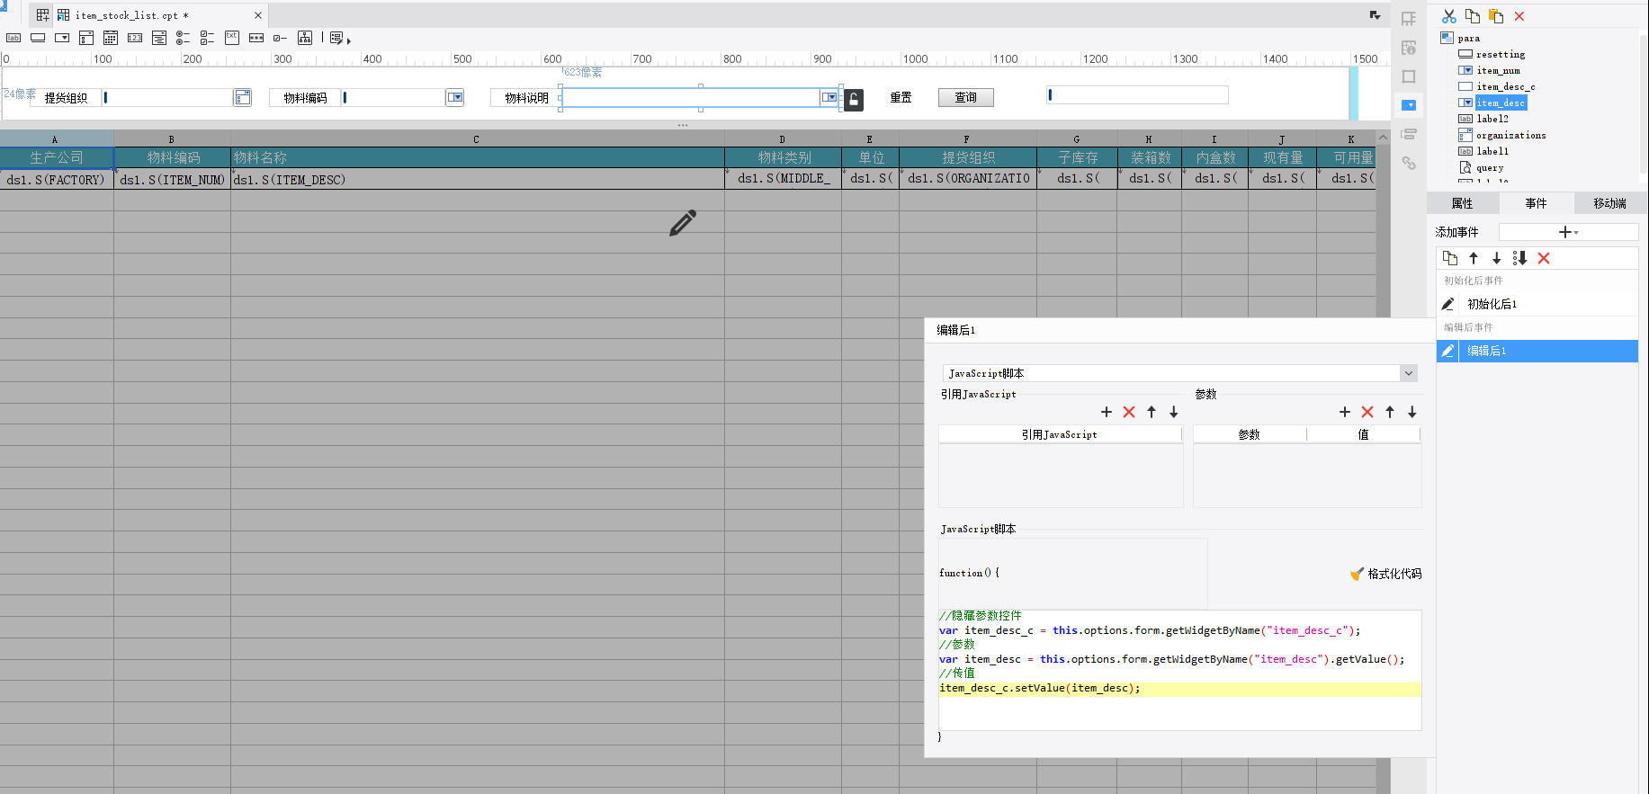Cut the selected widget with scissors icon

[x=1448, y=16]
